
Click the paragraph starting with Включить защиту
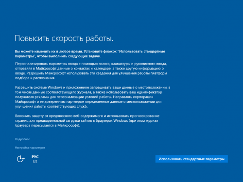point(87,120)
